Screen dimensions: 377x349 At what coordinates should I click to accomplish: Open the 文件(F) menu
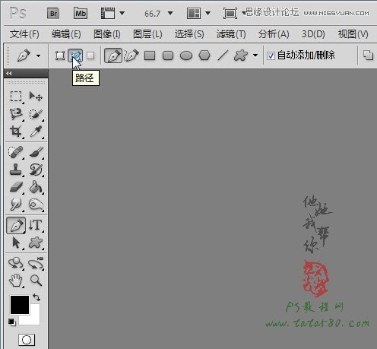(x=24, y=34)
